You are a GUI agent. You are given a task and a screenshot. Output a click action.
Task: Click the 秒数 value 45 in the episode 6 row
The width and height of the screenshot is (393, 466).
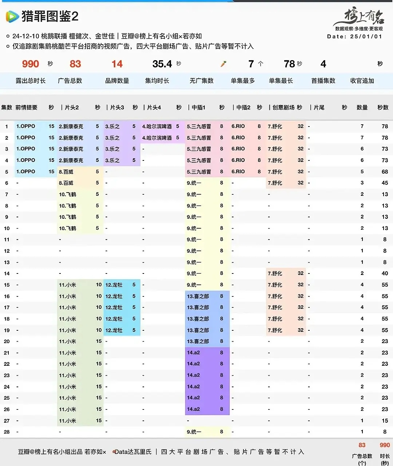click(385, 183)
